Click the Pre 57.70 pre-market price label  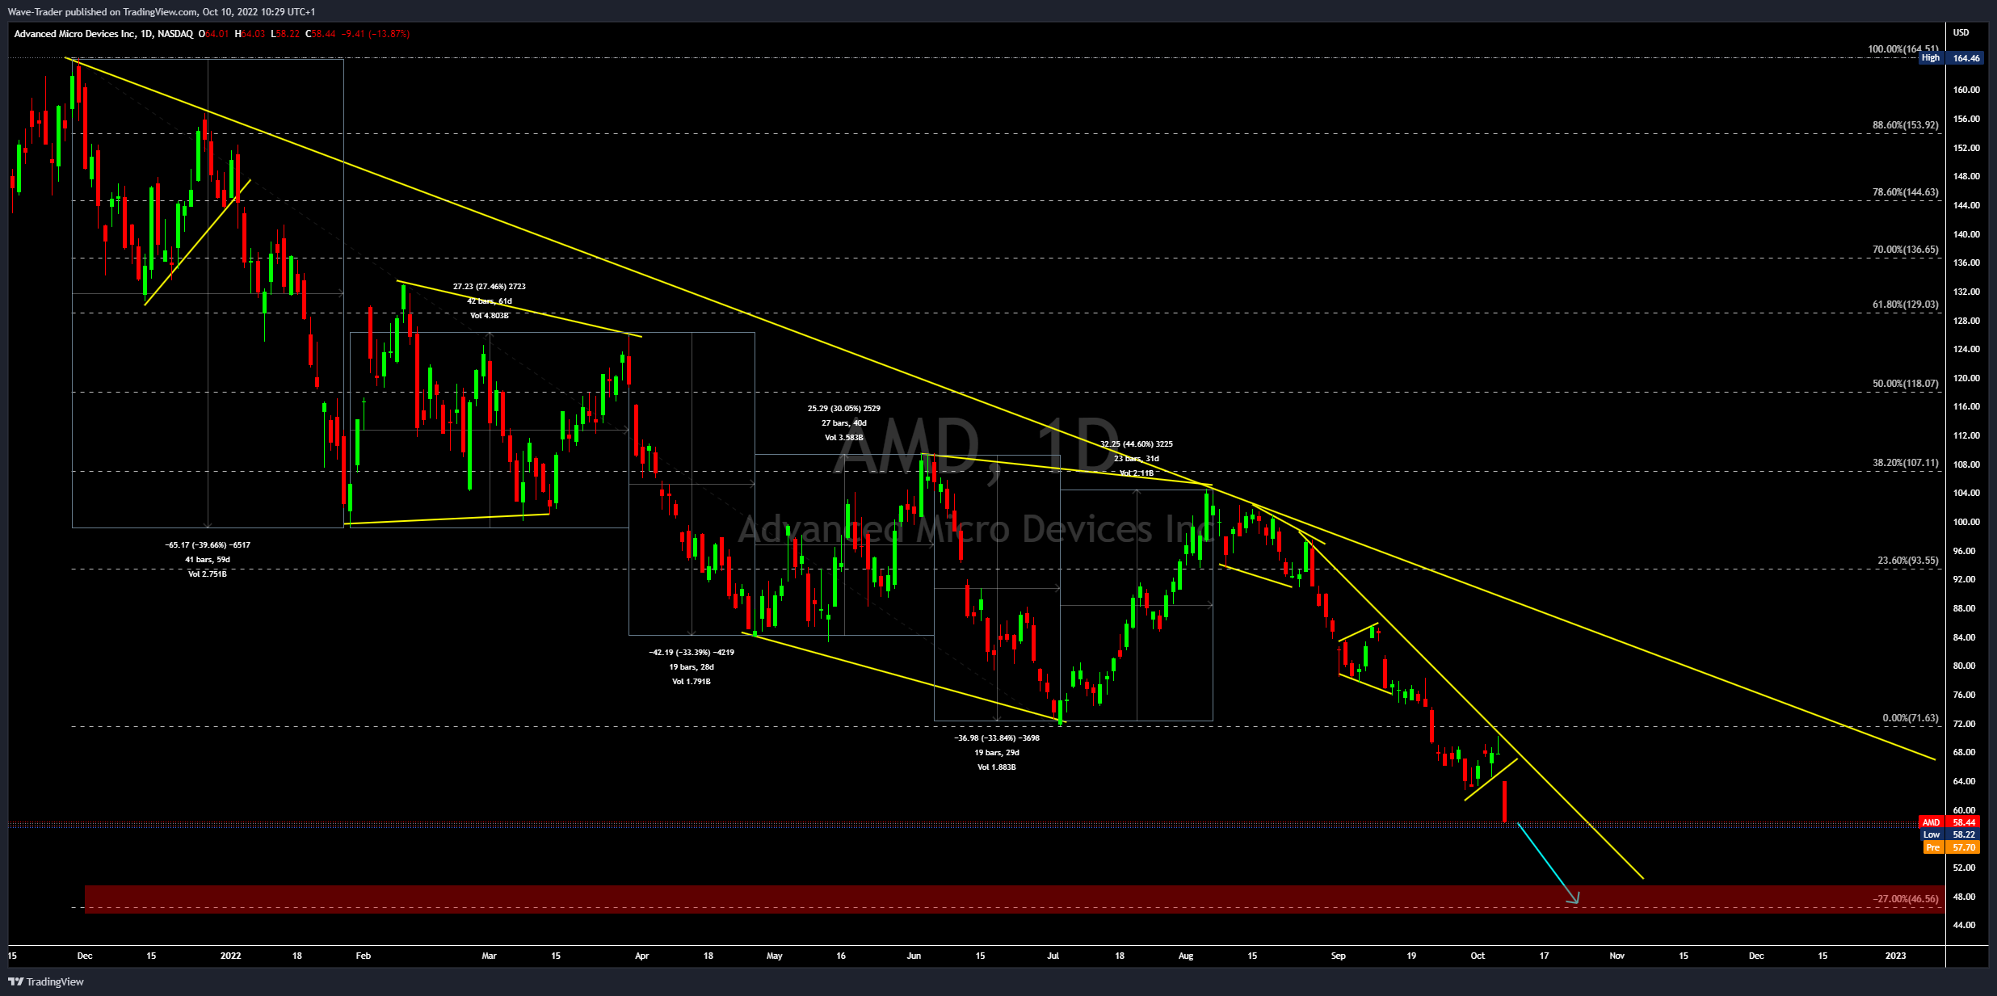[x=1952, y=847]
